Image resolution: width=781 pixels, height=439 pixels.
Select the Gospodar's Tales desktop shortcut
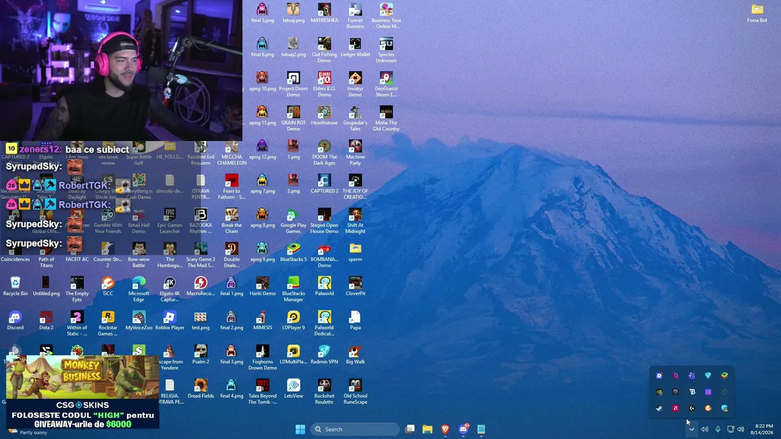[356, 118]
